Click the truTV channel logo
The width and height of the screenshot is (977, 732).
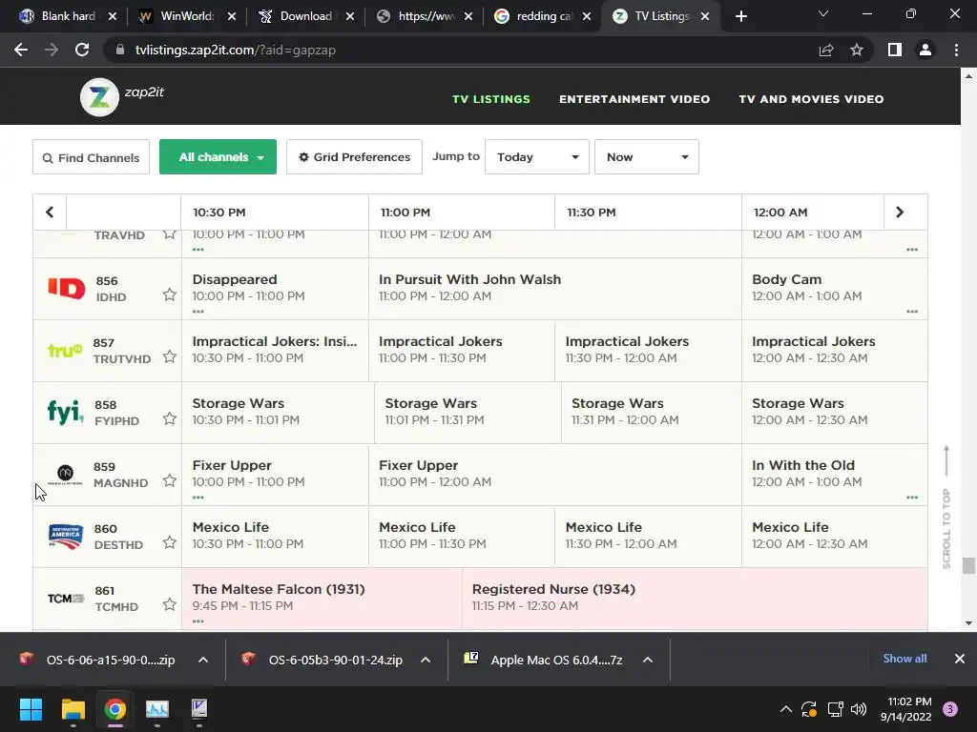click(x=65, y=351)
